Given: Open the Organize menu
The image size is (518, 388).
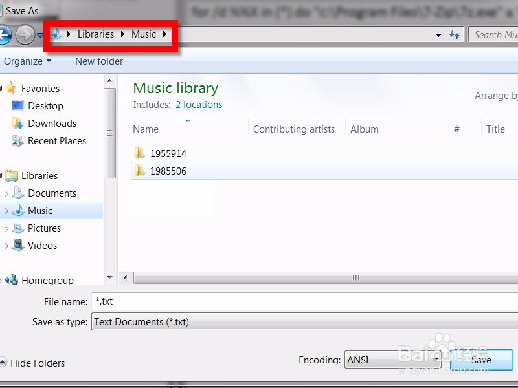Looking at the screenshot, I should tap(27, 61).
